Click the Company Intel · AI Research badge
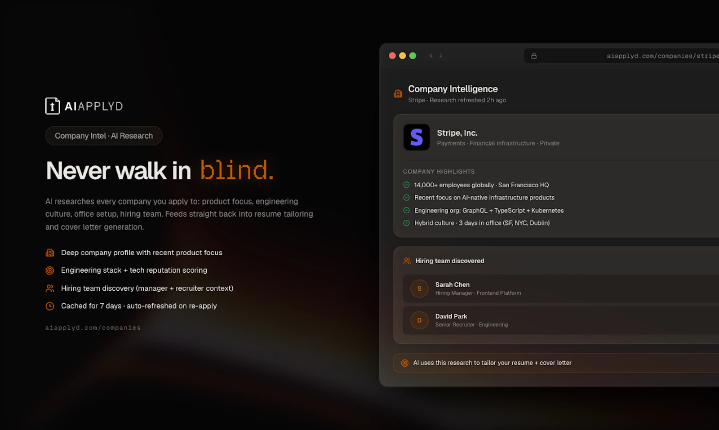The width and height of the screenshot is (719, 430). point(104,136)
